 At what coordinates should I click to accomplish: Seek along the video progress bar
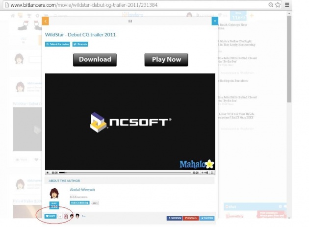click(x=125, y=173)
